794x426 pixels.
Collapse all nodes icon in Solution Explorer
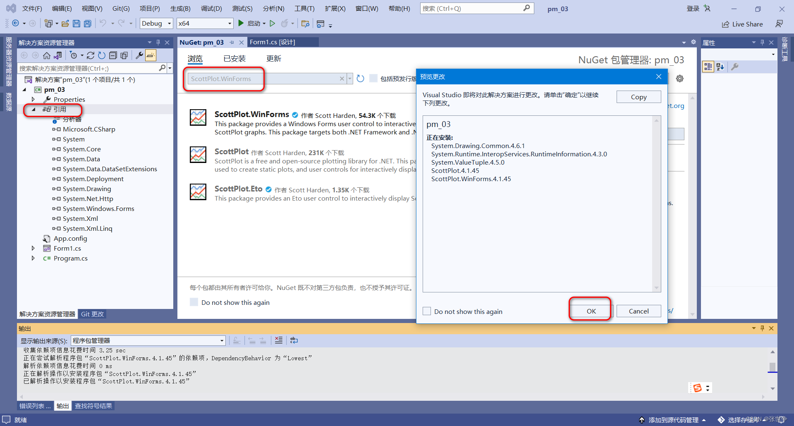[113, 55]
